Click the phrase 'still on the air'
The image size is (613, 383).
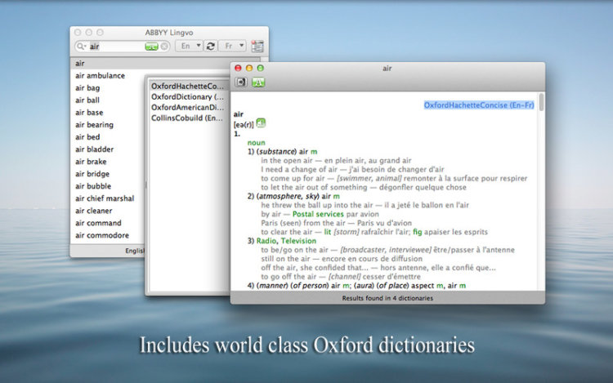(285, 259)
